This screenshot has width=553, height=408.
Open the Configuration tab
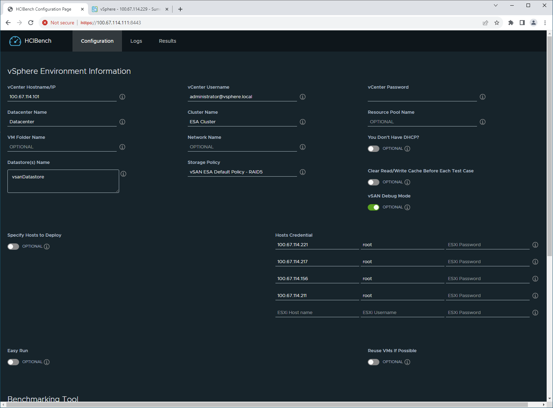point(97,41)
